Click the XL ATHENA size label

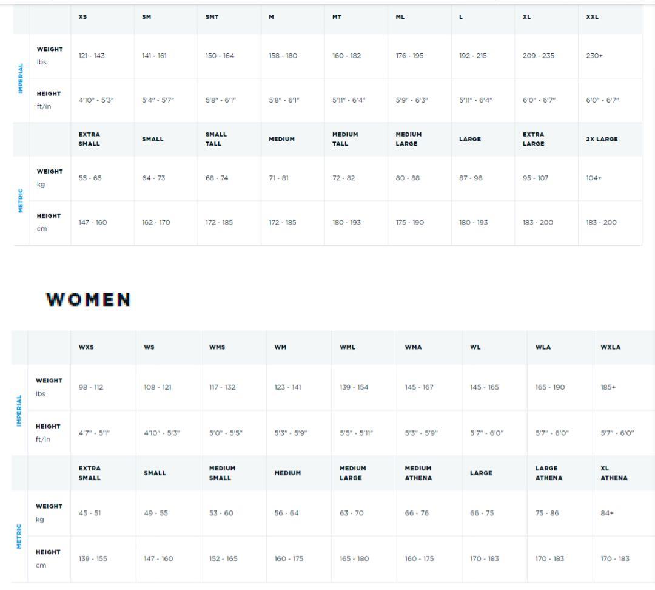[614, 473]
